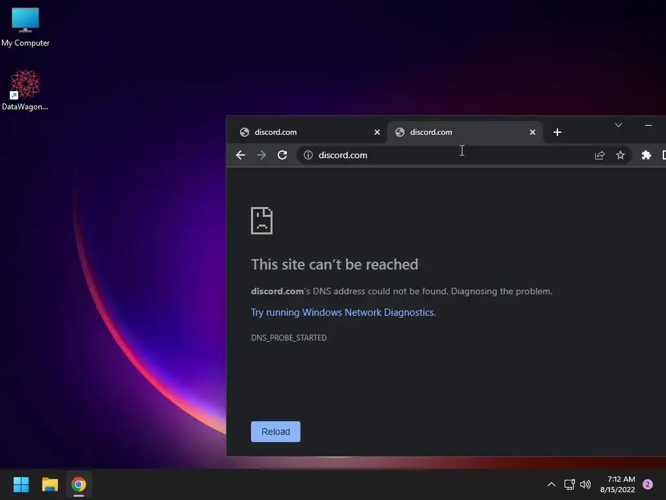Select DNS_PROBE_STARTED error code text
666x500 pixels.
pos(289,338)
